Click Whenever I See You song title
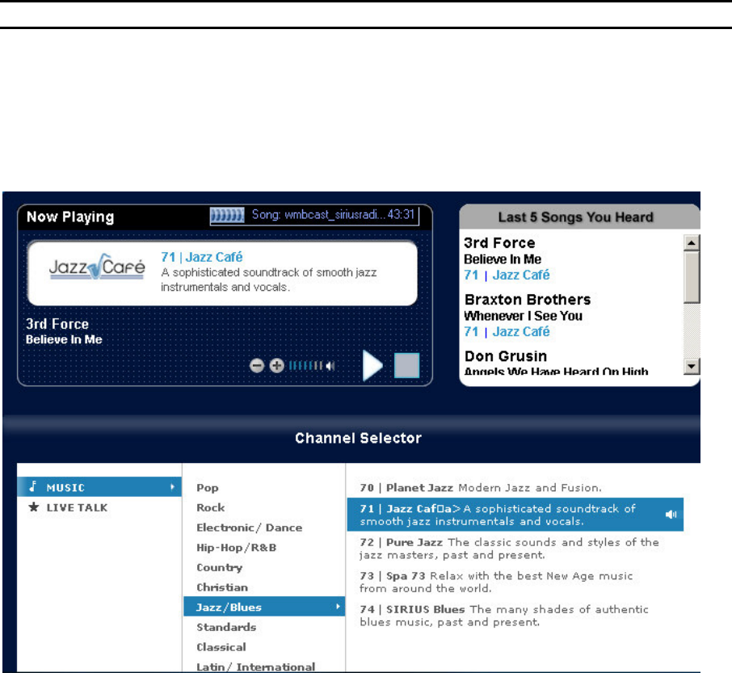 [x=524, y=316]
